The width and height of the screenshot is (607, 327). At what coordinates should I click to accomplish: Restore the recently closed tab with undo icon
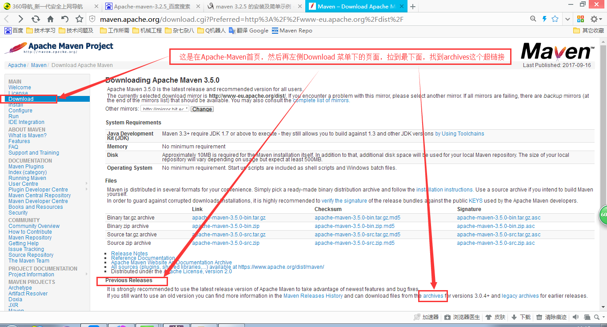65,19
